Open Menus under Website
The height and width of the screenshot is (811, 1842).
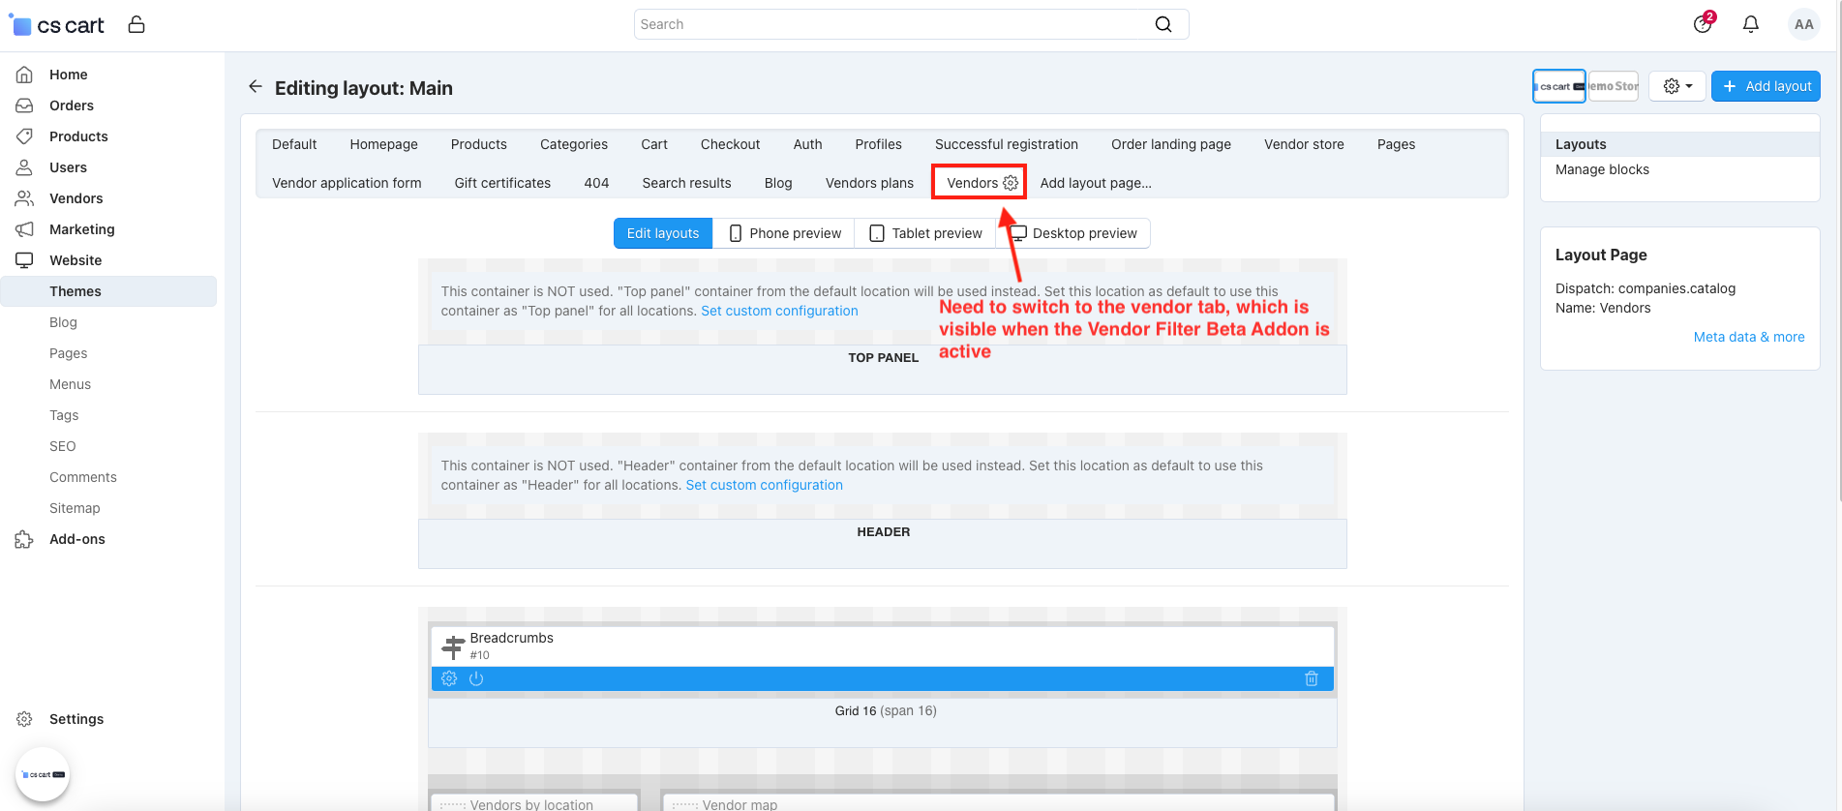[70, 384]
